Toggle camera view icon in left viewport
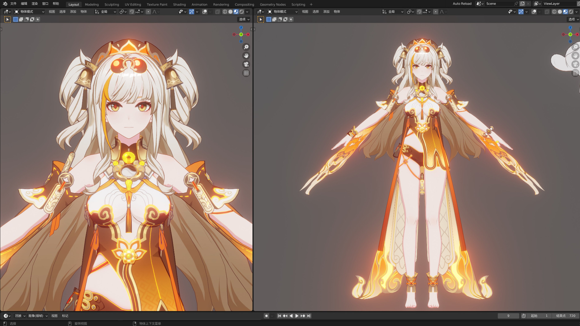 tap(246, 64)
